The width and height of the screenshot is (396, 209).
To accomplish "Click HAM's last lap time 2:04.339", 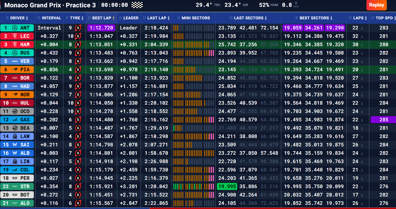I will click(156, 45).
